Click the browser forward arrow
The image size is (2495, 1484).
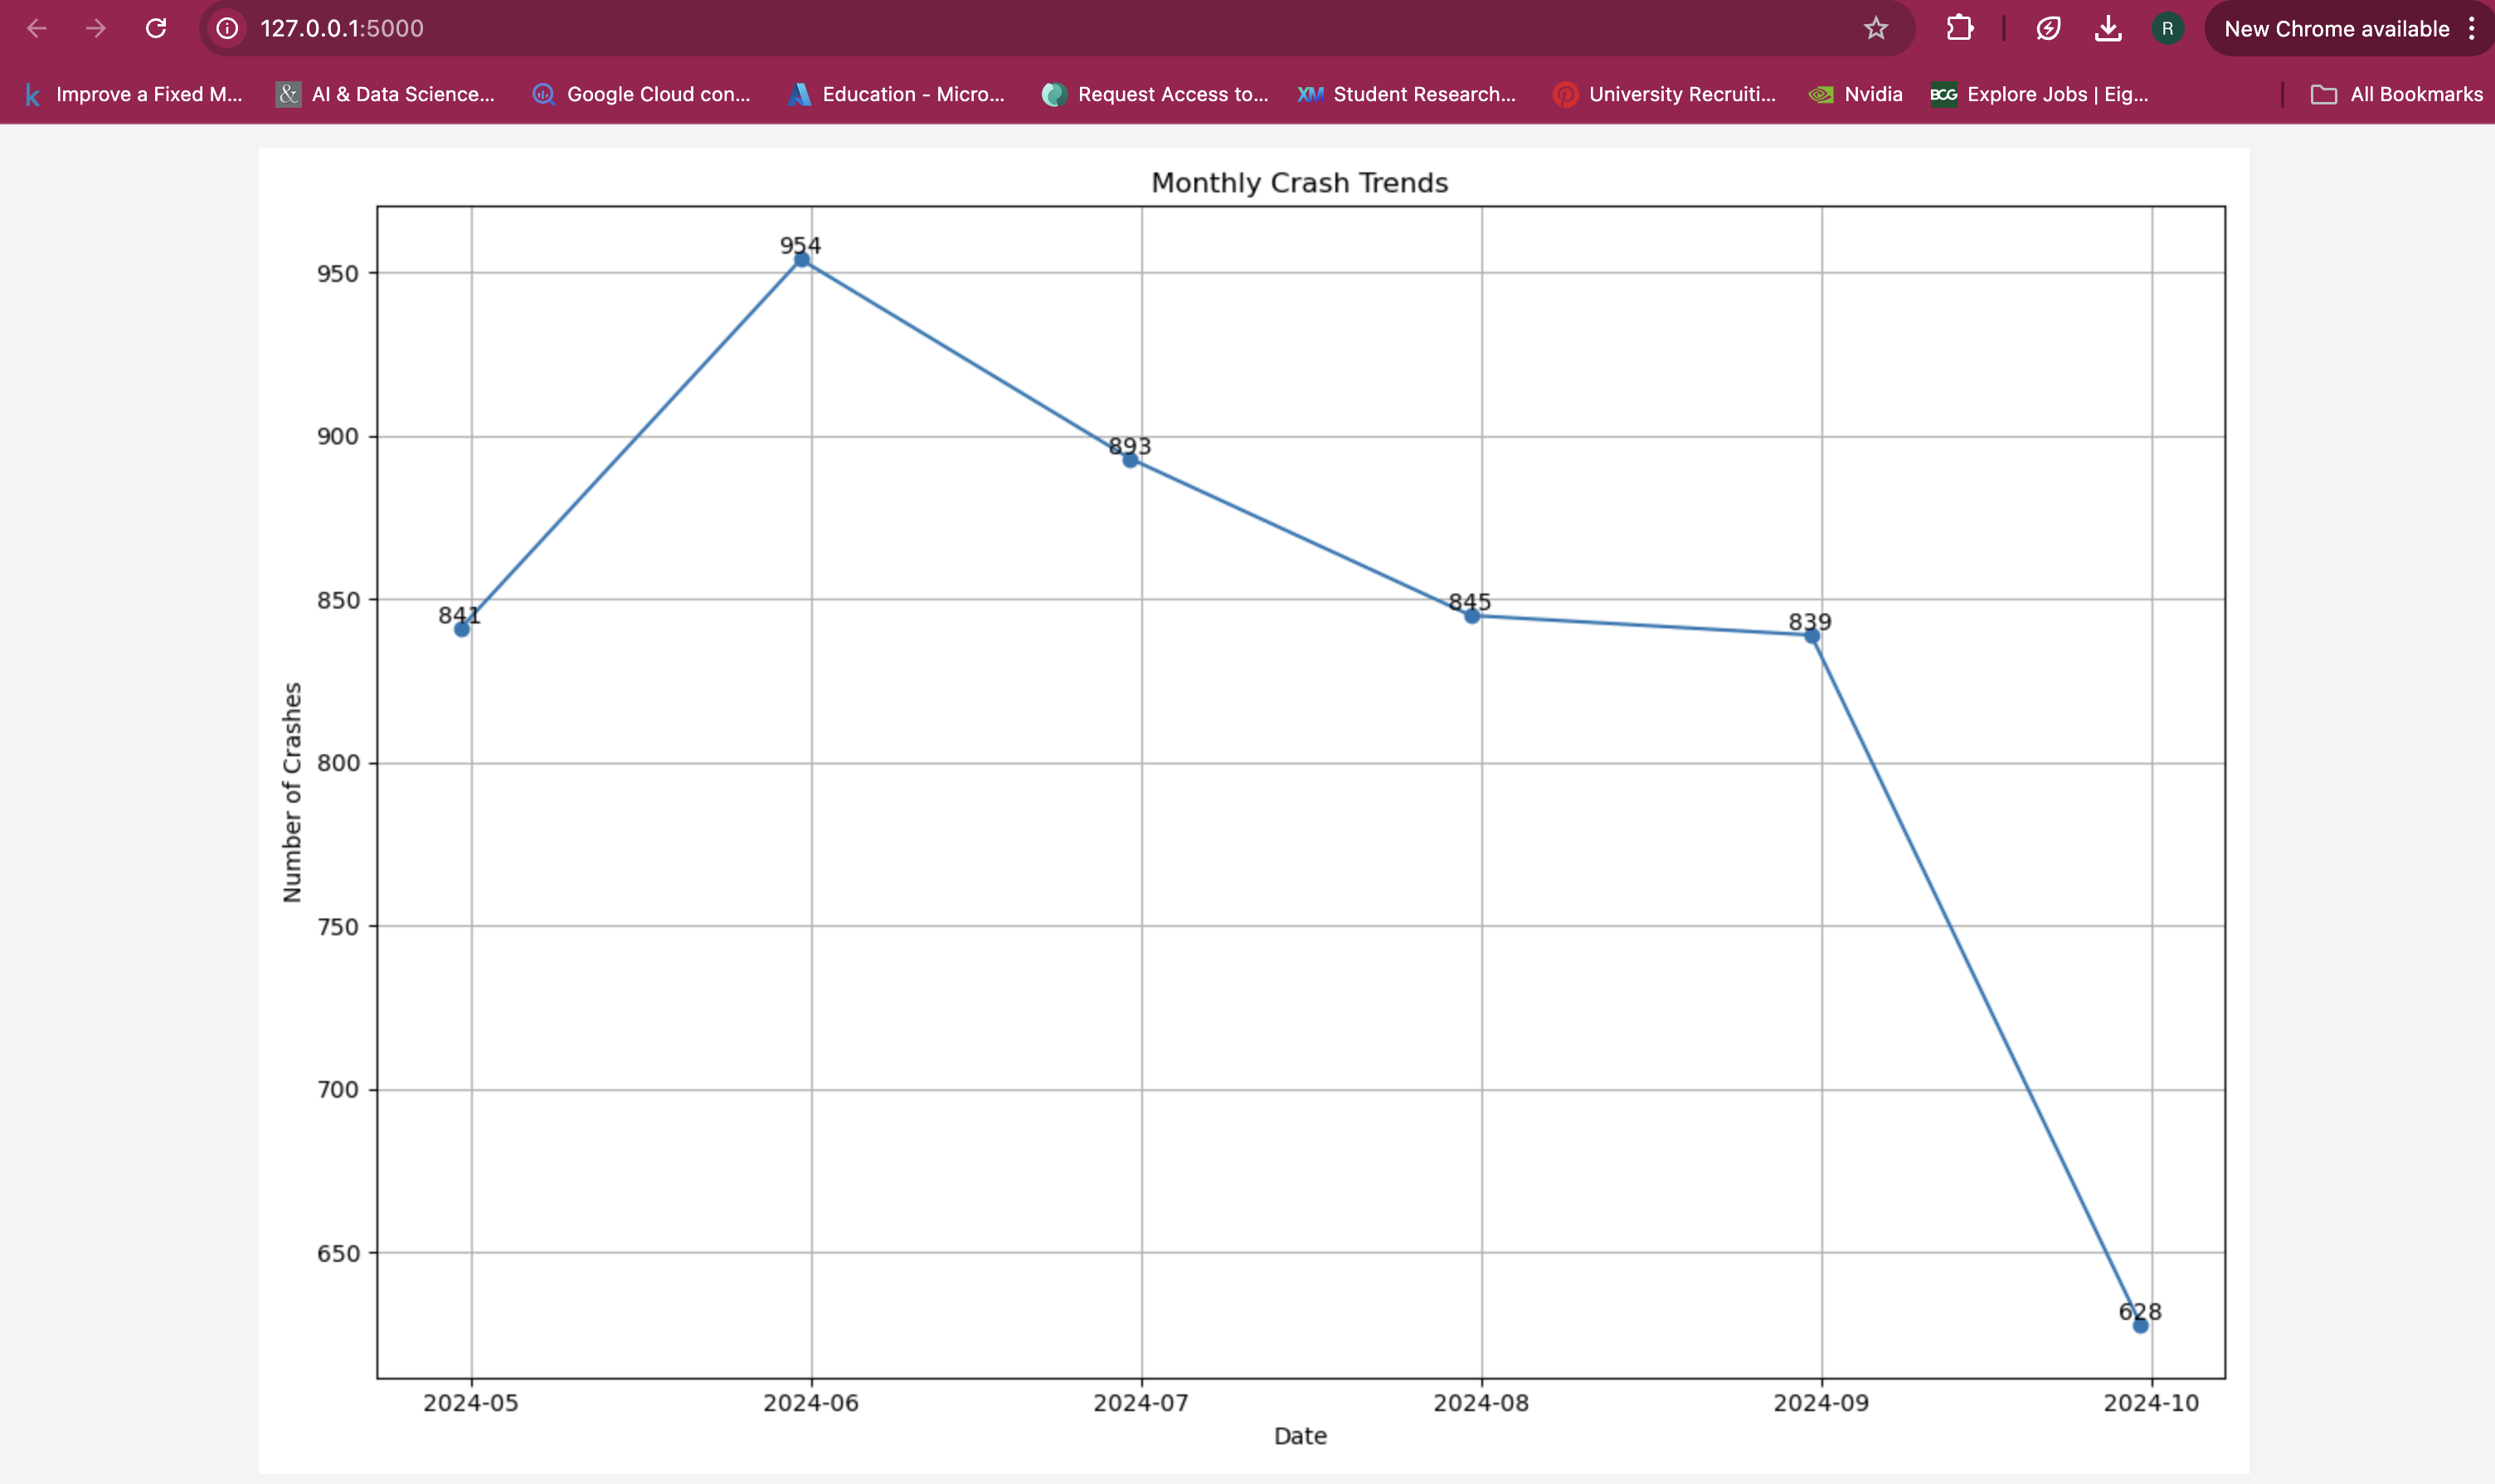coord(96,28)
